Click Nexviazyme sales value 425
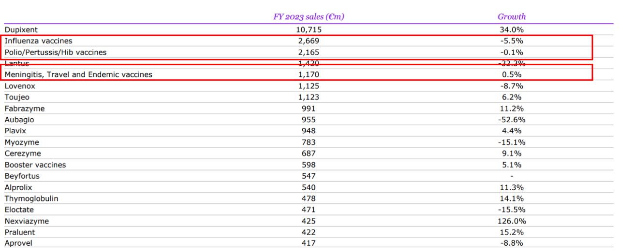This screenshot has height=252, width=619. (308, 221)
